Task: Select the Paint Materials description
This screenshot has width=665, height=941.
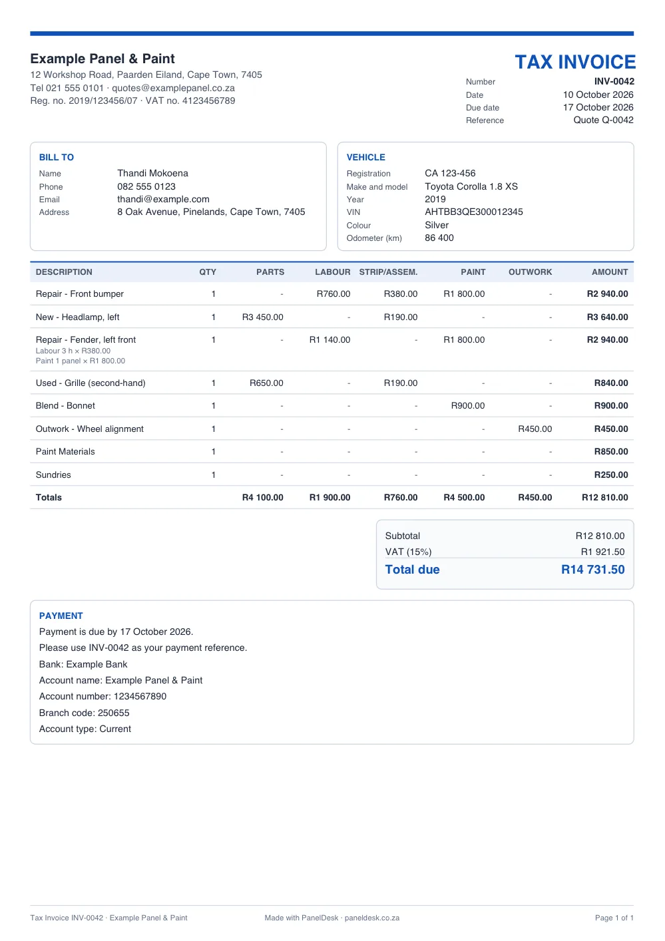Action: click(x=65, y=451)
